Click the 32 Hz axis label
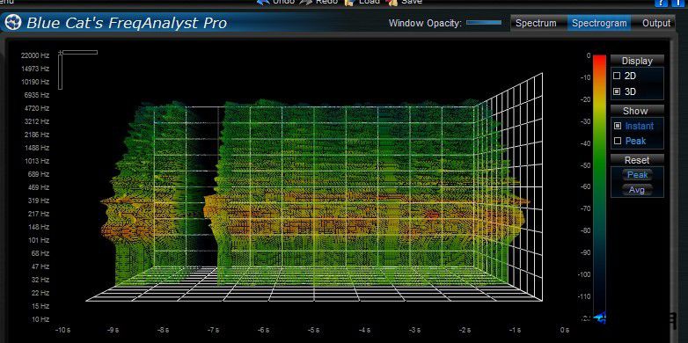Viewport: 688px width, 343px height. [40, 280]
